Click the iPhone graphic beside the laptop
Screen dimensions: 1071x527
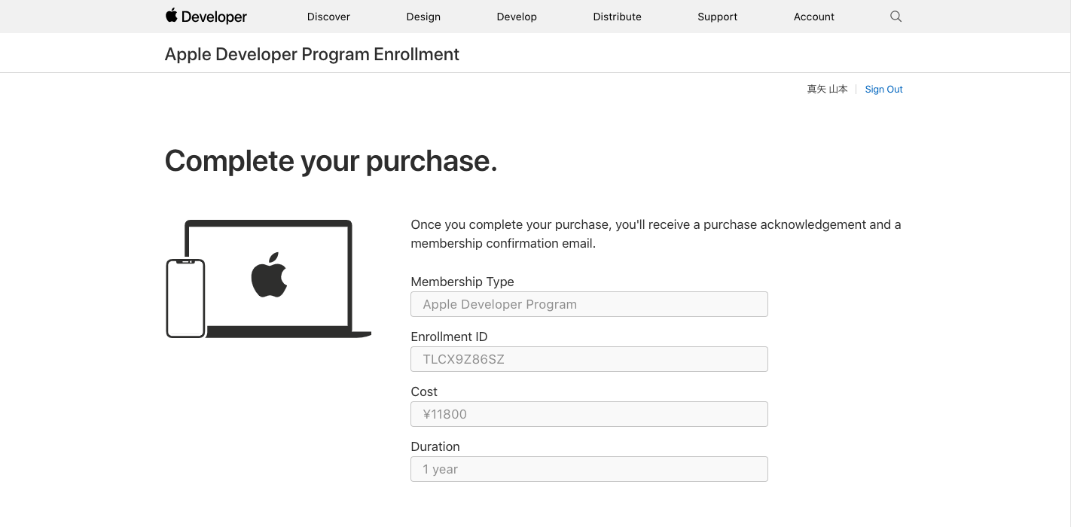coord(185,298)
